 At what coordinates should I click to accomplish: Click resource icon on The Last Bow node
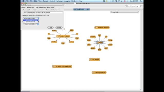90,60
